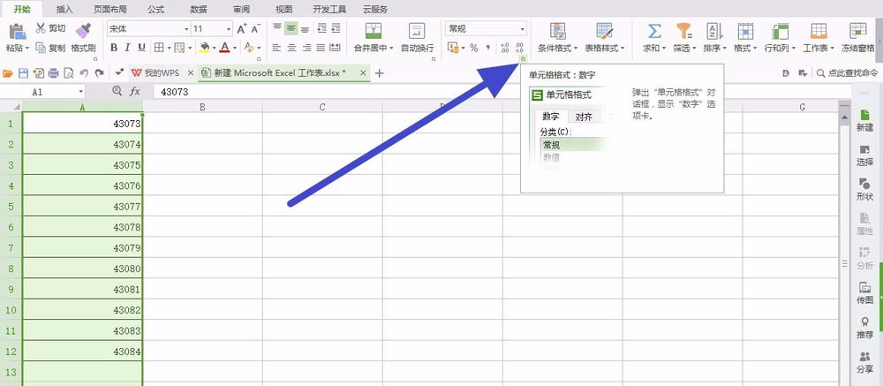Click the Cut (剪切) scissors icon

(41, 28)
